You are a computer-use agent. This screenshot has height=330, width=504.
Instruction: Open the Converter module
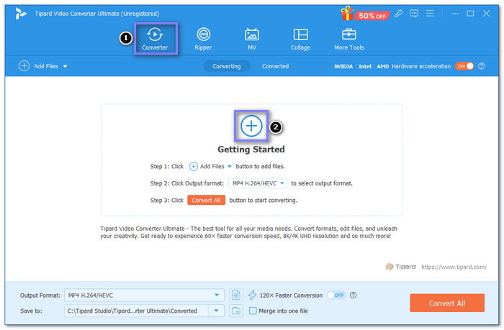(x=155, y=39)
